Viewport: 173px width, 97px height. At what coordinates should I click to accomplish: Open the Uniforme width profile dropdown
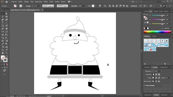pyautogui.click(x=55, y=6)
